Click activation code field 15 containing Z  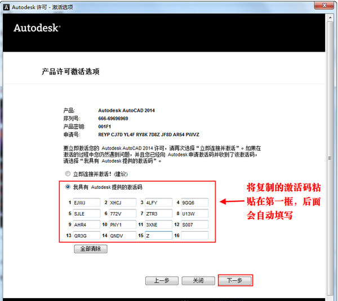coord(159,236)
